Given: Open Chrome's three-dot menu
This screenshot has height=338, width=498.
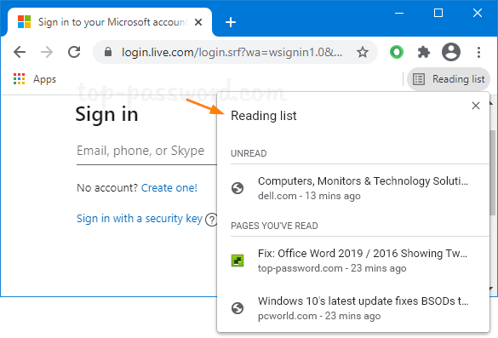Looking at the screenshot, I should pos(478,52).
